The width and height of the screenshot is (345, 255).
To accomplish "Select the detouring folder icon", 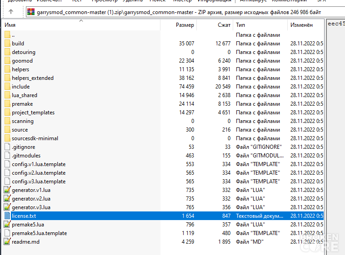I will (7, 52).
